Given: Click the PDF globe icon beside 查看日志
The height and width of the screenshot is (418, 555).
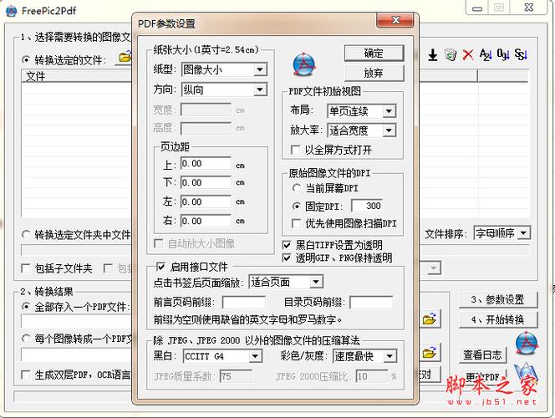Looking at the screenshot, I should click(x=527, y=344).
